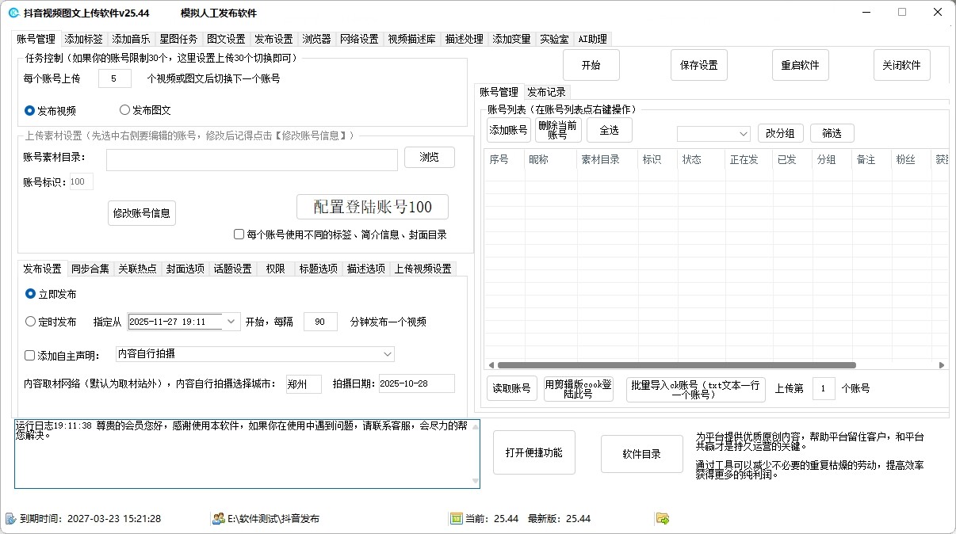This screenshot has height=534, width=956.
Task: Click 全选 button
Action: tap(609, 130)
